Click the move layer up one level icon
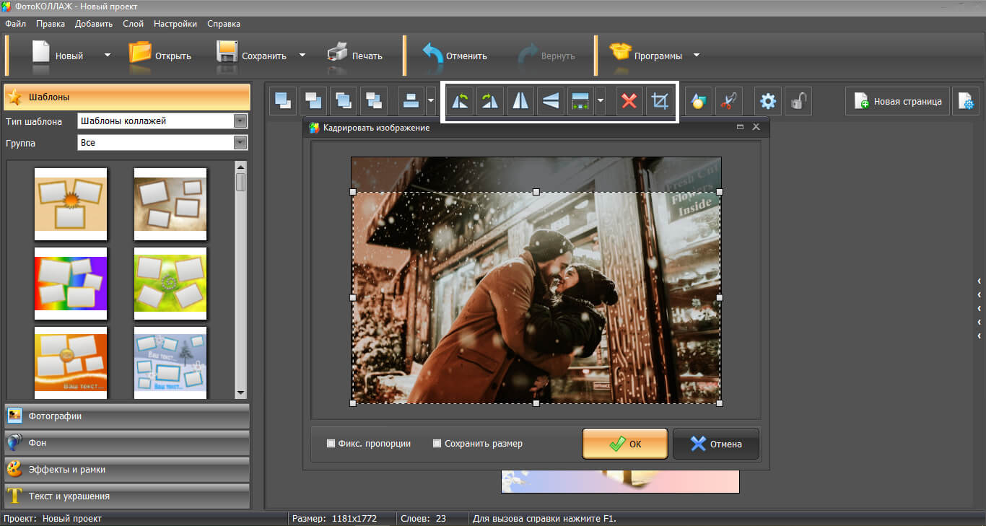The image size is (986, 526). (x=344, y=100)
